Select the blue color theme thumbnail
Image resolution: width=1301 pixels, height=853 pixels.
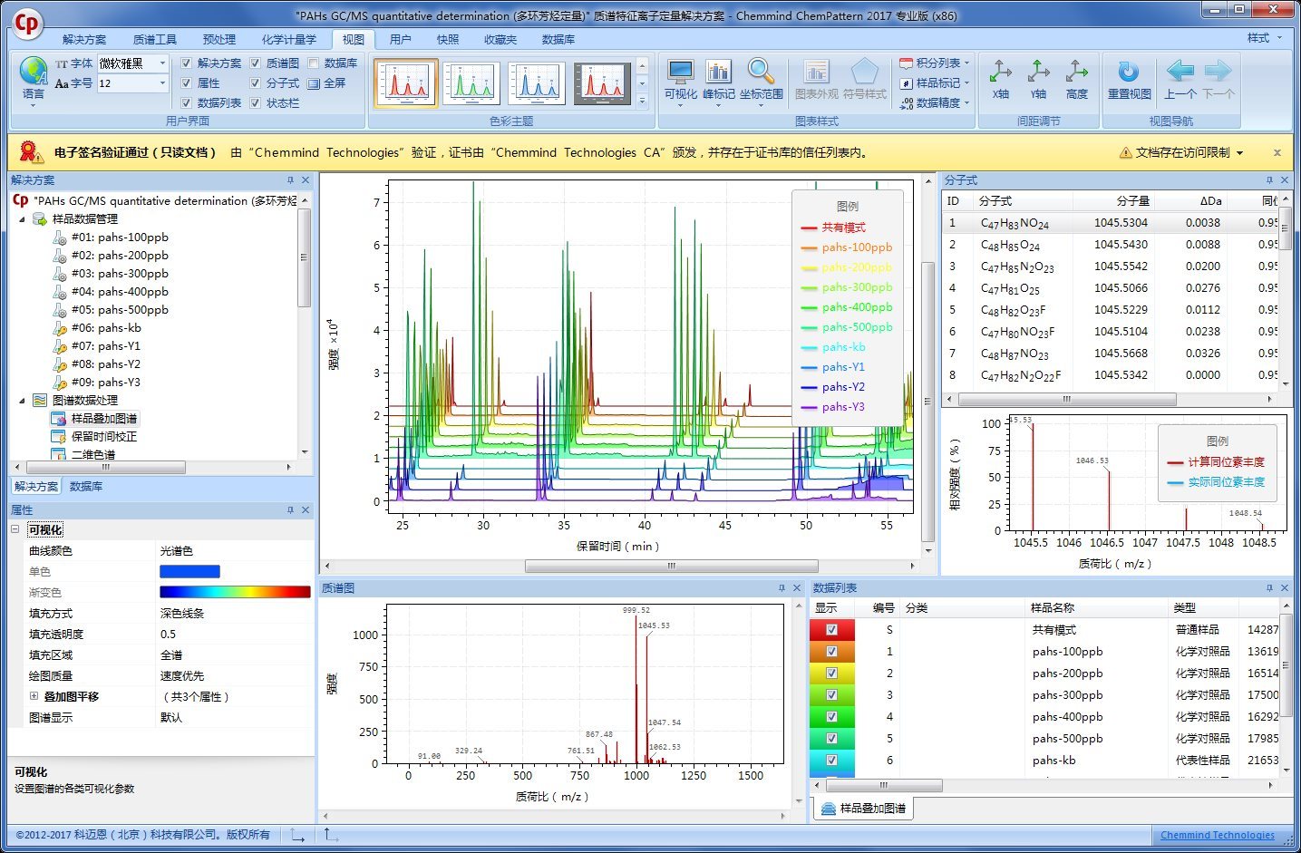(537, 83)
